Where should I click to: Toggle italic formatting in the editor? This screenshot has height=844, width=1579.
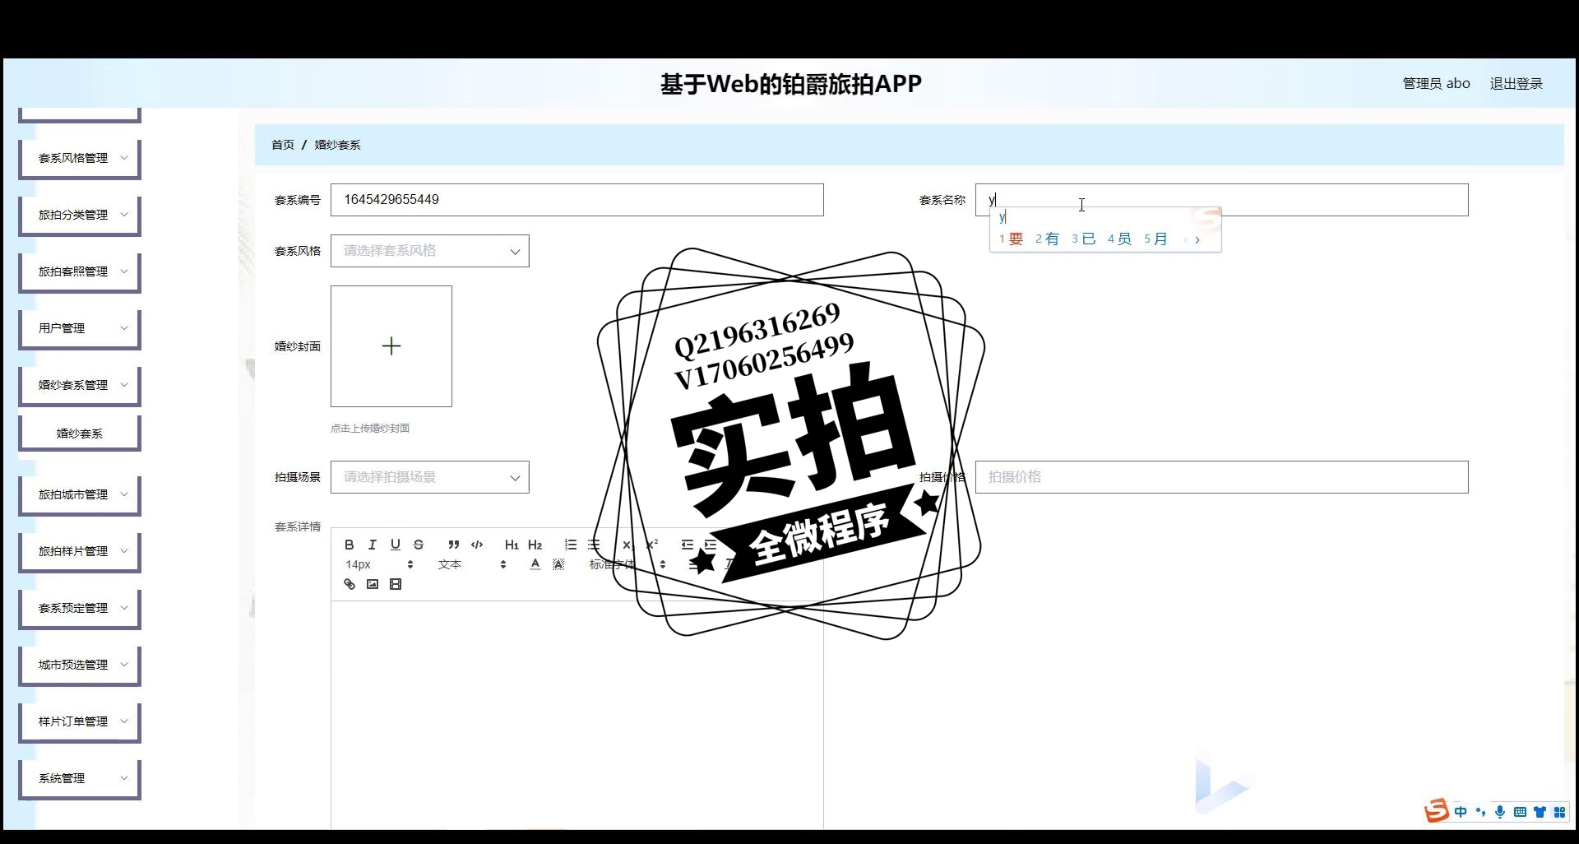(373, 545)
